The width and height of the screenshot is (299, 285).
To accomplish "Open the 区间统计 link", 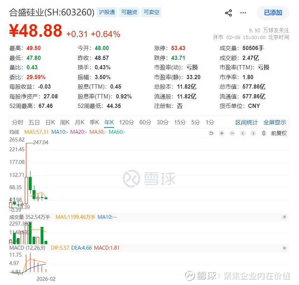I will [x=246, y=123].
